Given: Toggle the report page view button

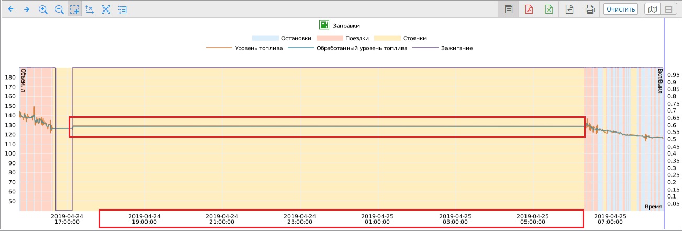Looking at the screenshot, I should click(508, 9).
